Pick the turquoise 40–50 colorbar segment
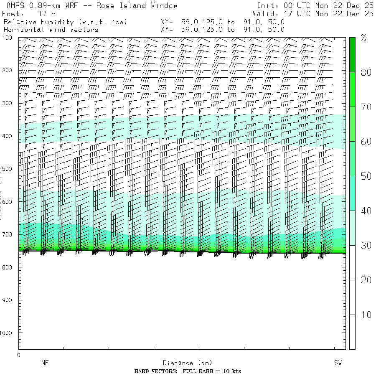This screenshot has width=376, height=376. point(352,193)
